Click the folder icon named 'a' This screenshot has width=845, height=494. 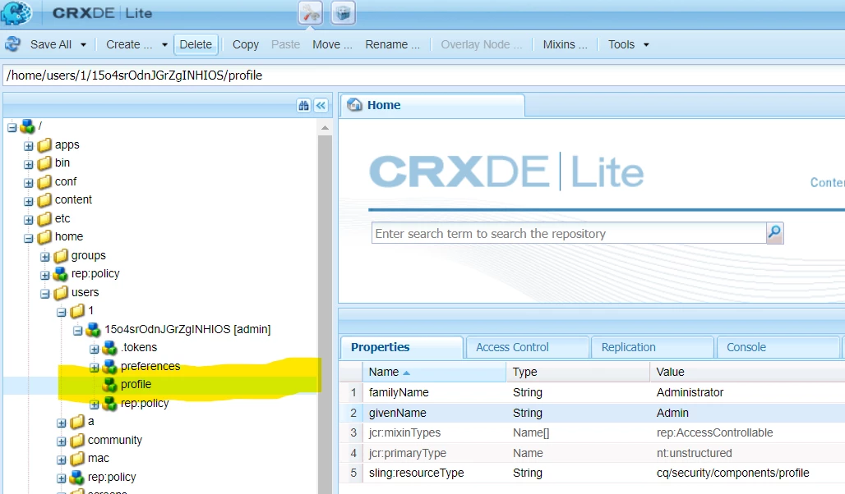(77, 421)
